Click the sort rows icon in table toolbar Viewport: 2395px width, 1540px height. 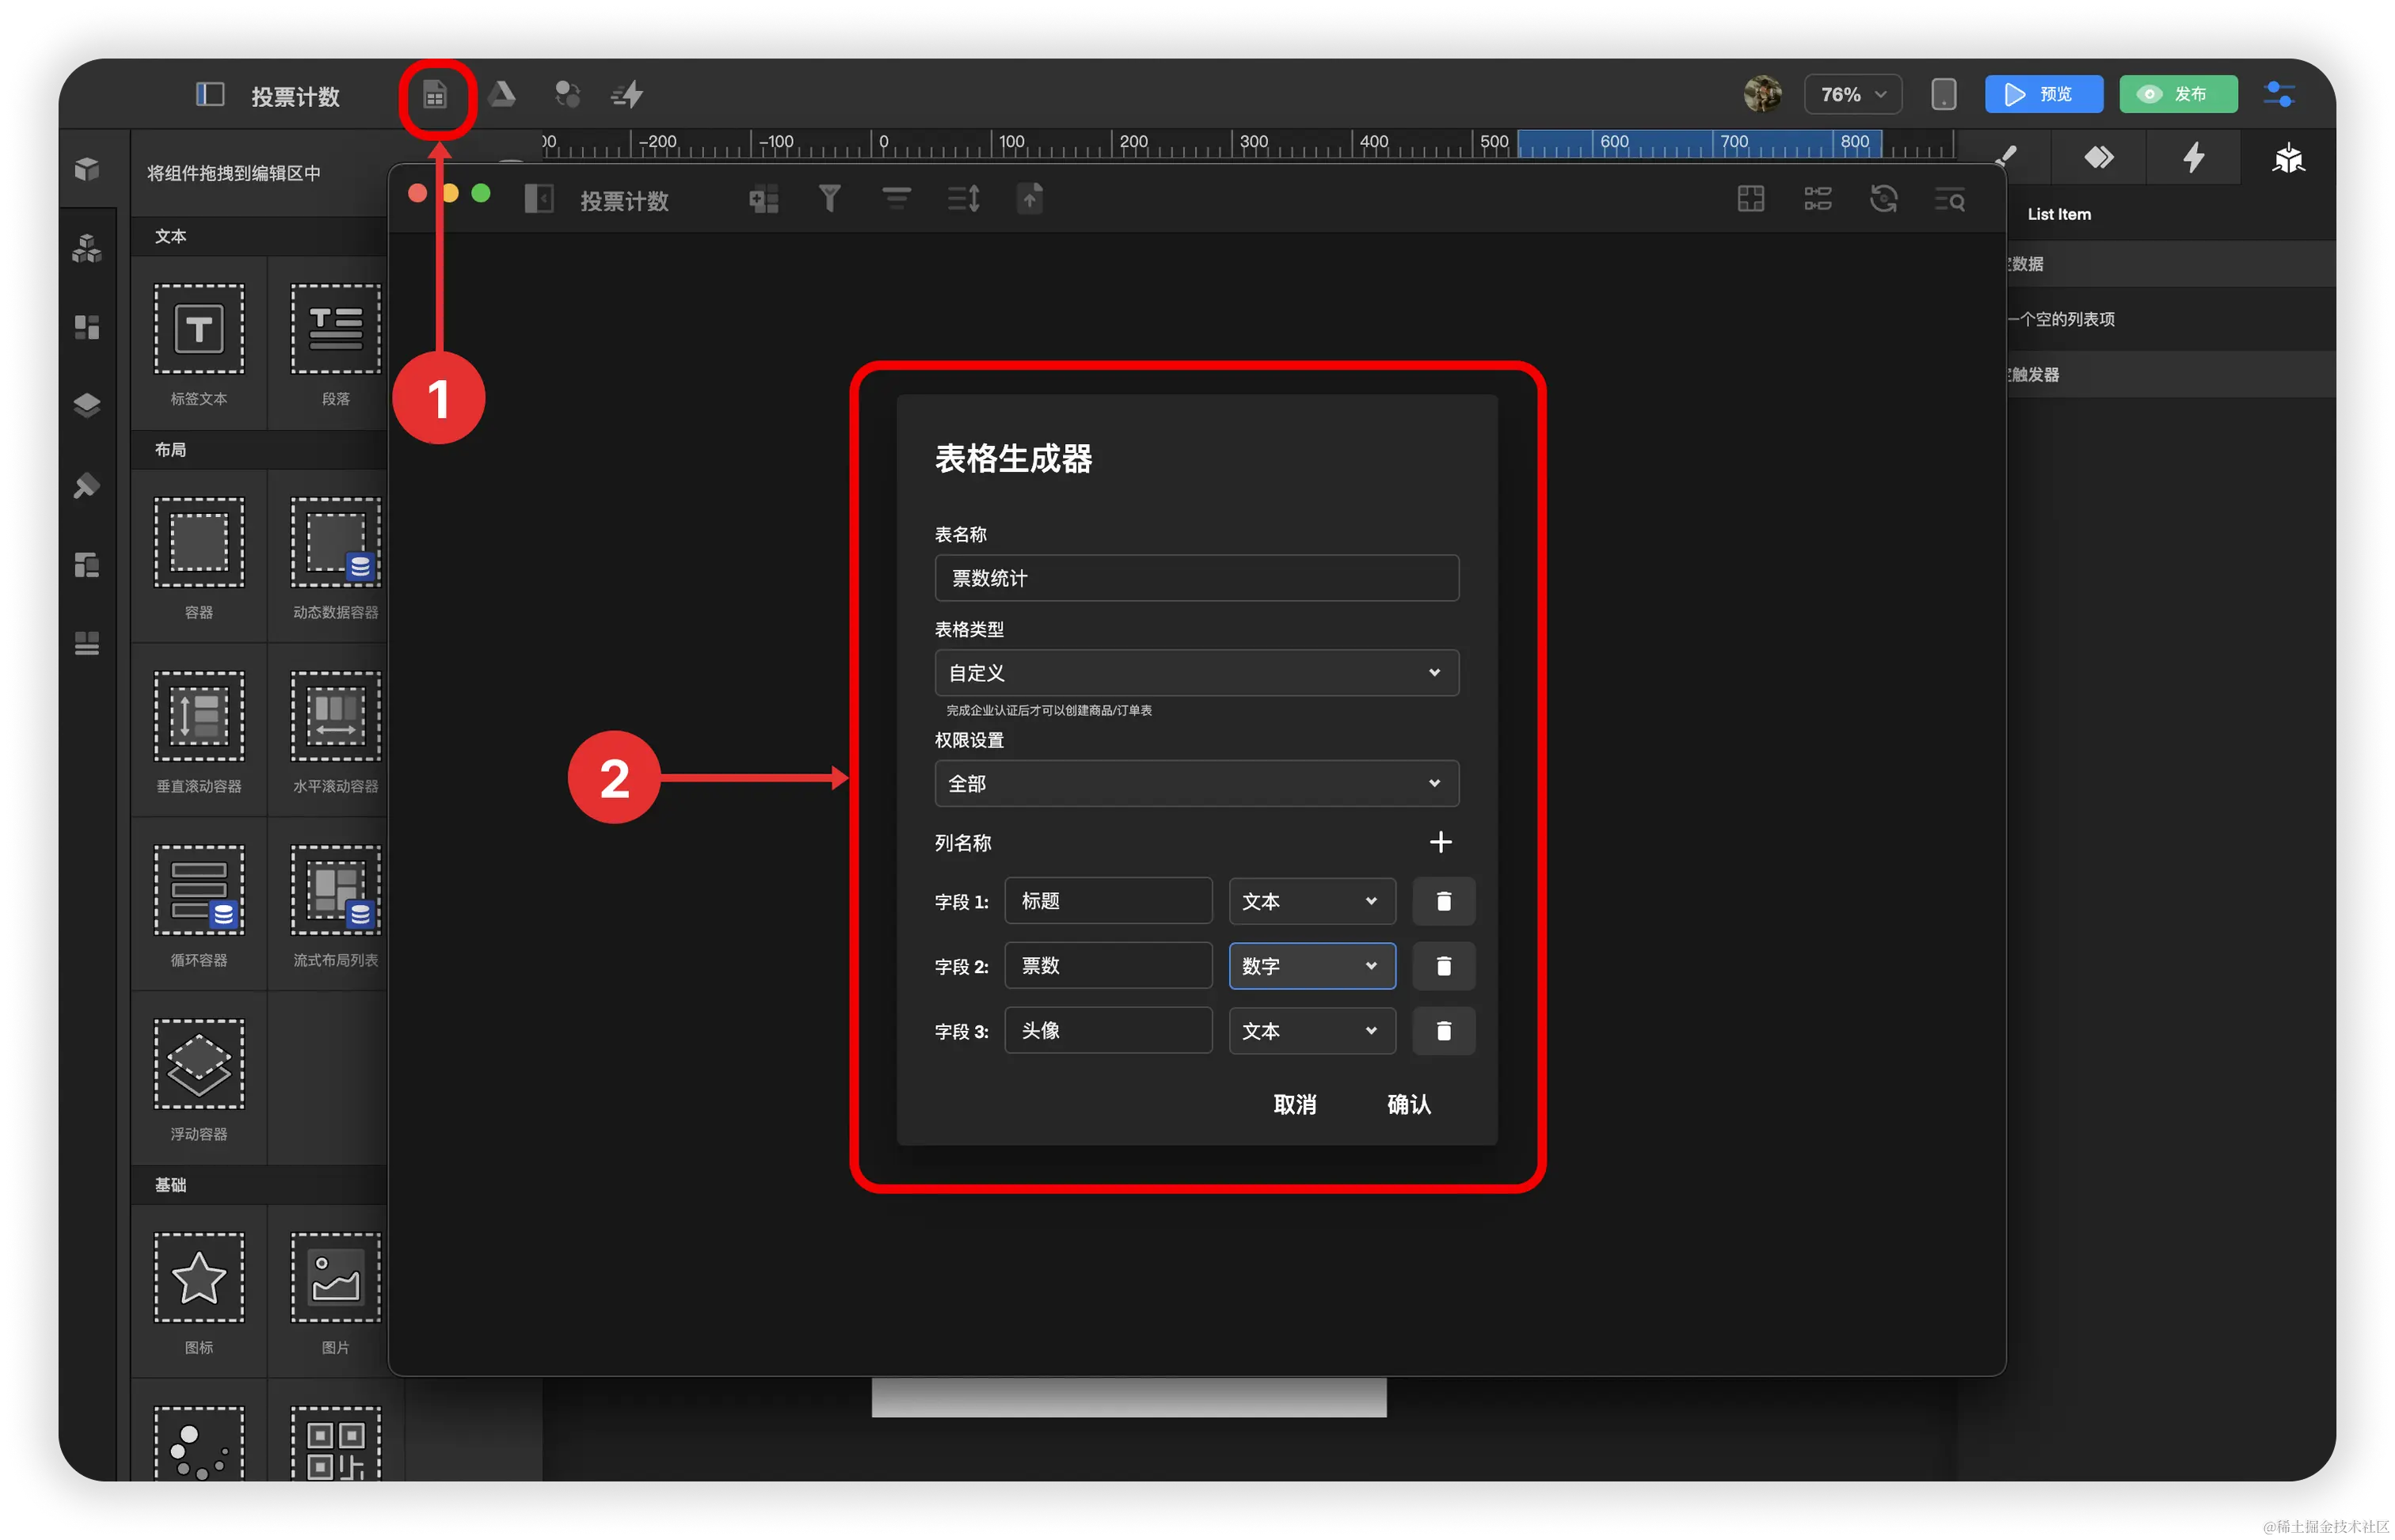tap(963, 199)
